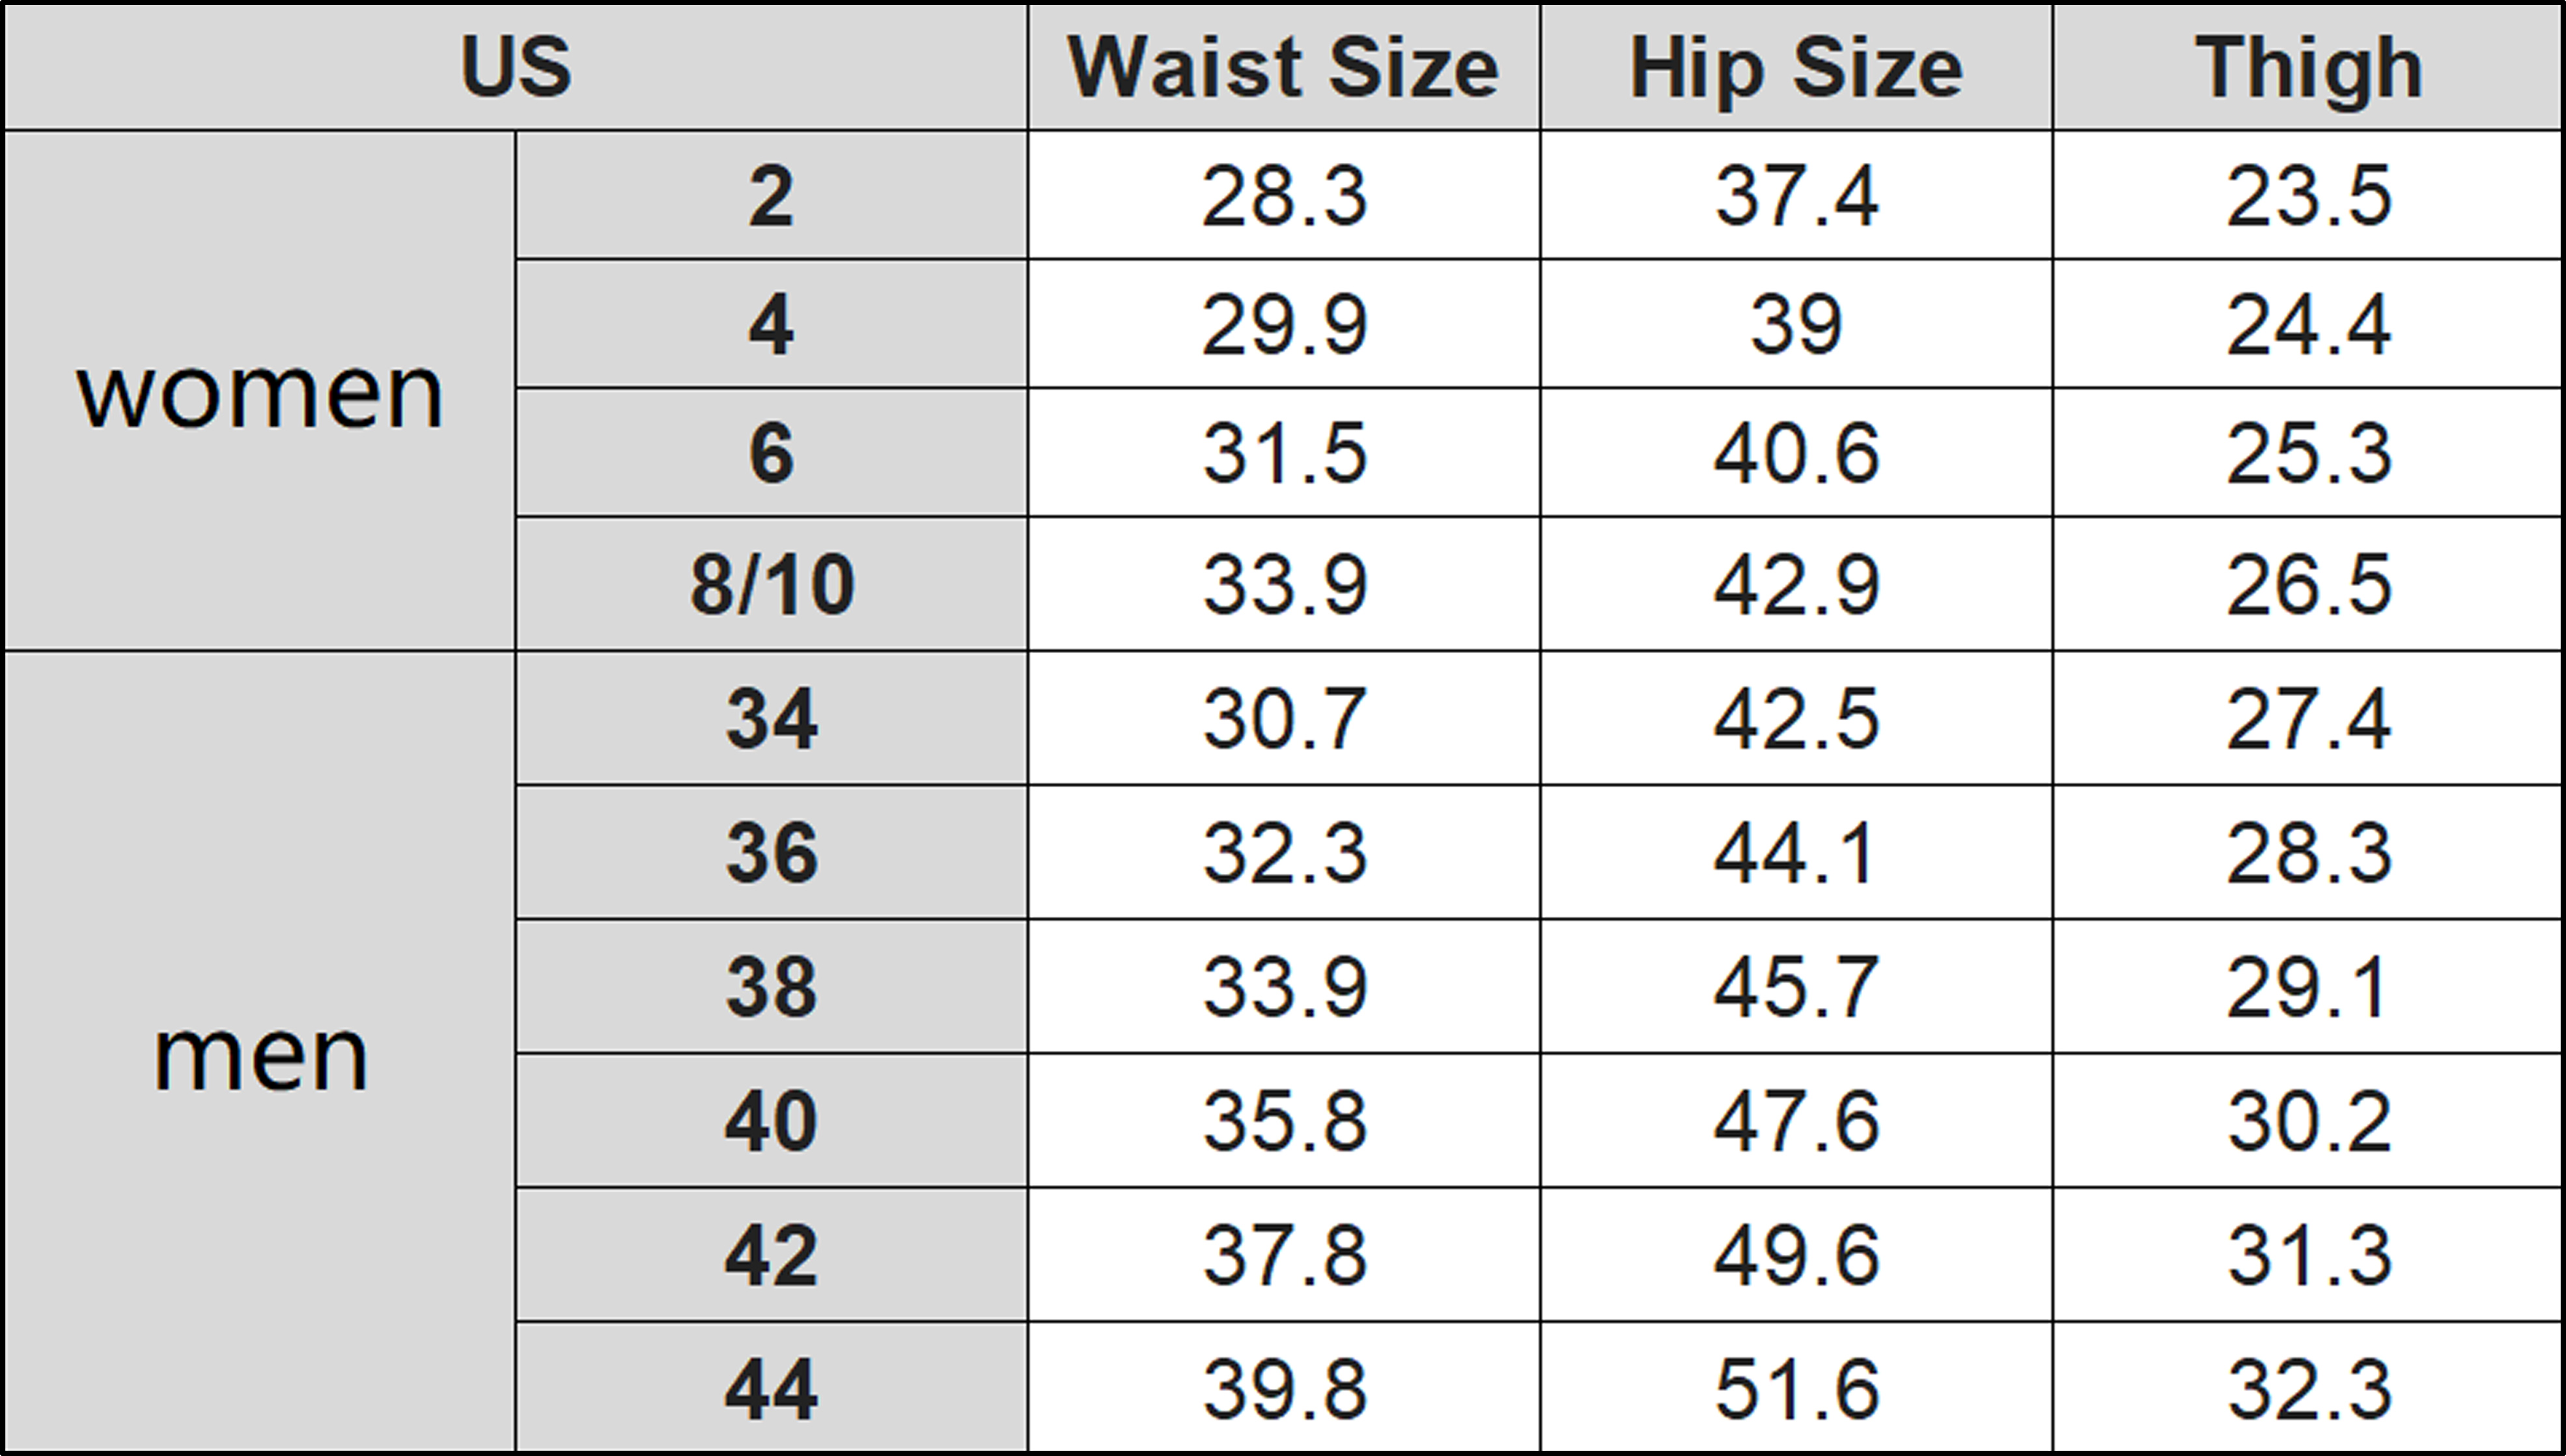Viewport: 2566px width, 1456px height.
Task: Click men's size 44 row label
Action: pos(771,1389)
